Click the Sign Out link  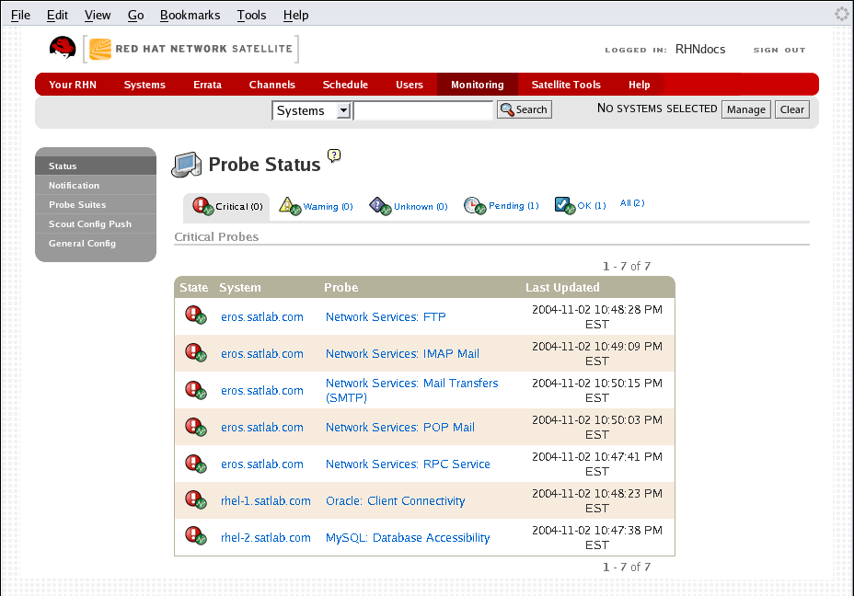(x=779, y=50)
